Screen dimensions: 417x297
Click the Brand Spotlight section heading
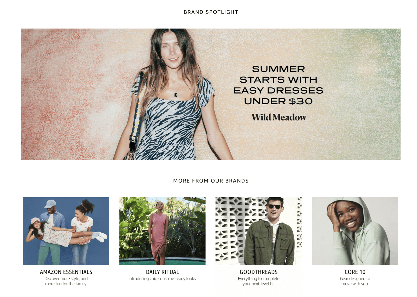(211, 12)
